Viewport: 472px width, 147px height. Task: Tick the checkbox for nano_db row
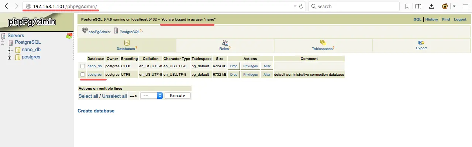(83, 66)
